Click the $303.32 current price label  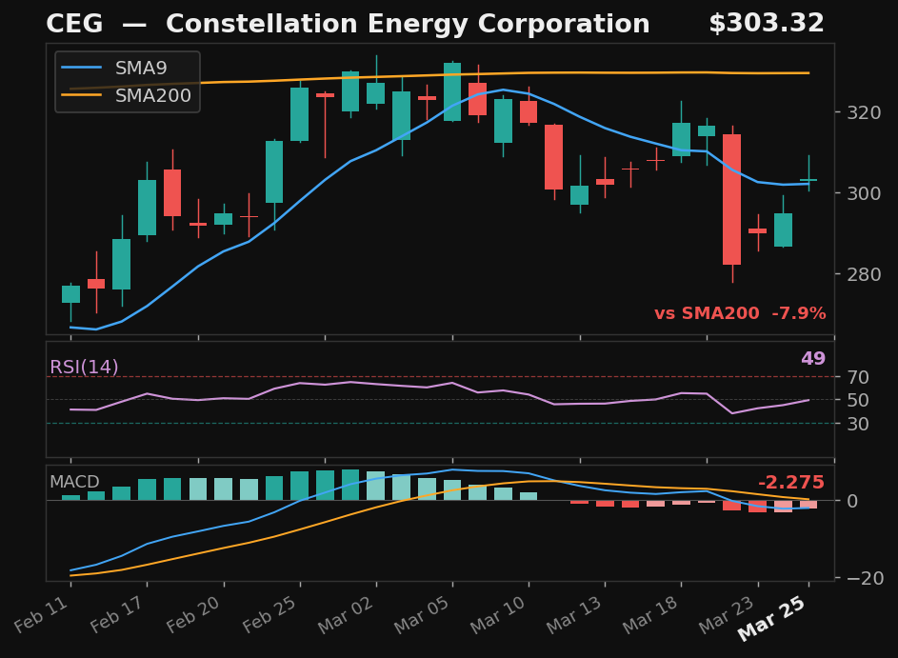767,24
